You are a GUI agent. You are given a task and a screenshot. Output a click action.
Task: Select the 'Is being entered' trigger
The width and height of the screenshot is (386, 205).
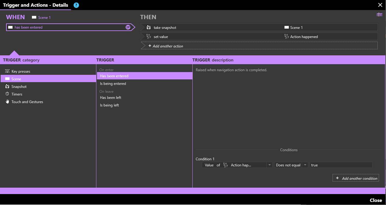pyautogui.click(x=113, y=84)
